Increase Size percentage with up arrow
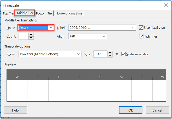The height and width of the screenshot is (119, 172). (110, 53)
